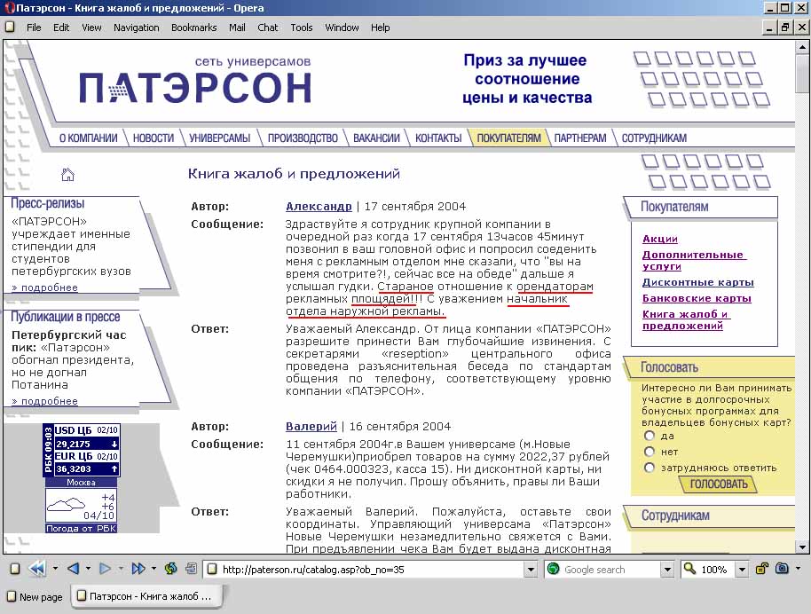Image resolution: width=811 pixels, height=614 pixels.
Task: Open the 100% zoom level dropdown
Action: click(736, 570)
